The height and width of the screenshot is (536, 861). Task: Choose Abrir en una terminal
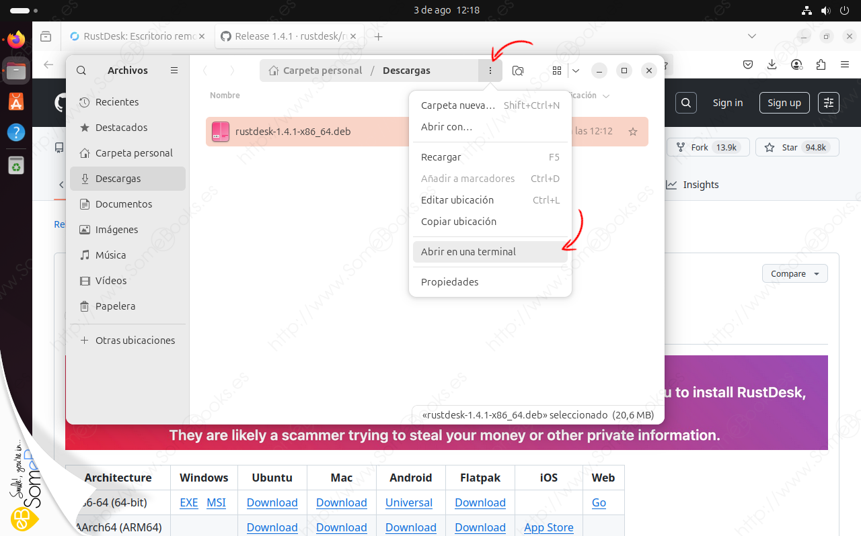pos(490,252)
